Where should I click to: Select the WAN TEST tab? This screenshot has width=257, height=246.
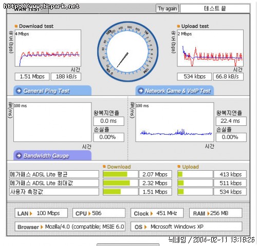click(x=28, y=9)
